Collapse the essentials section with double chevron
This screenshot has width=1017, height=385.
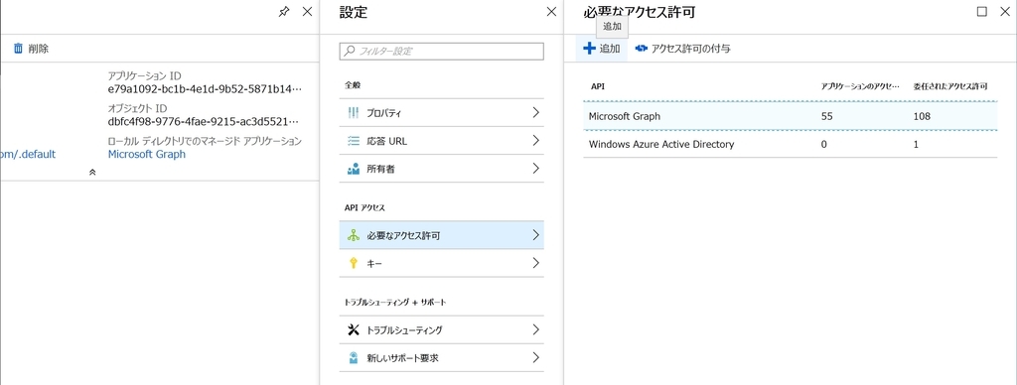[x=92, y=173]
